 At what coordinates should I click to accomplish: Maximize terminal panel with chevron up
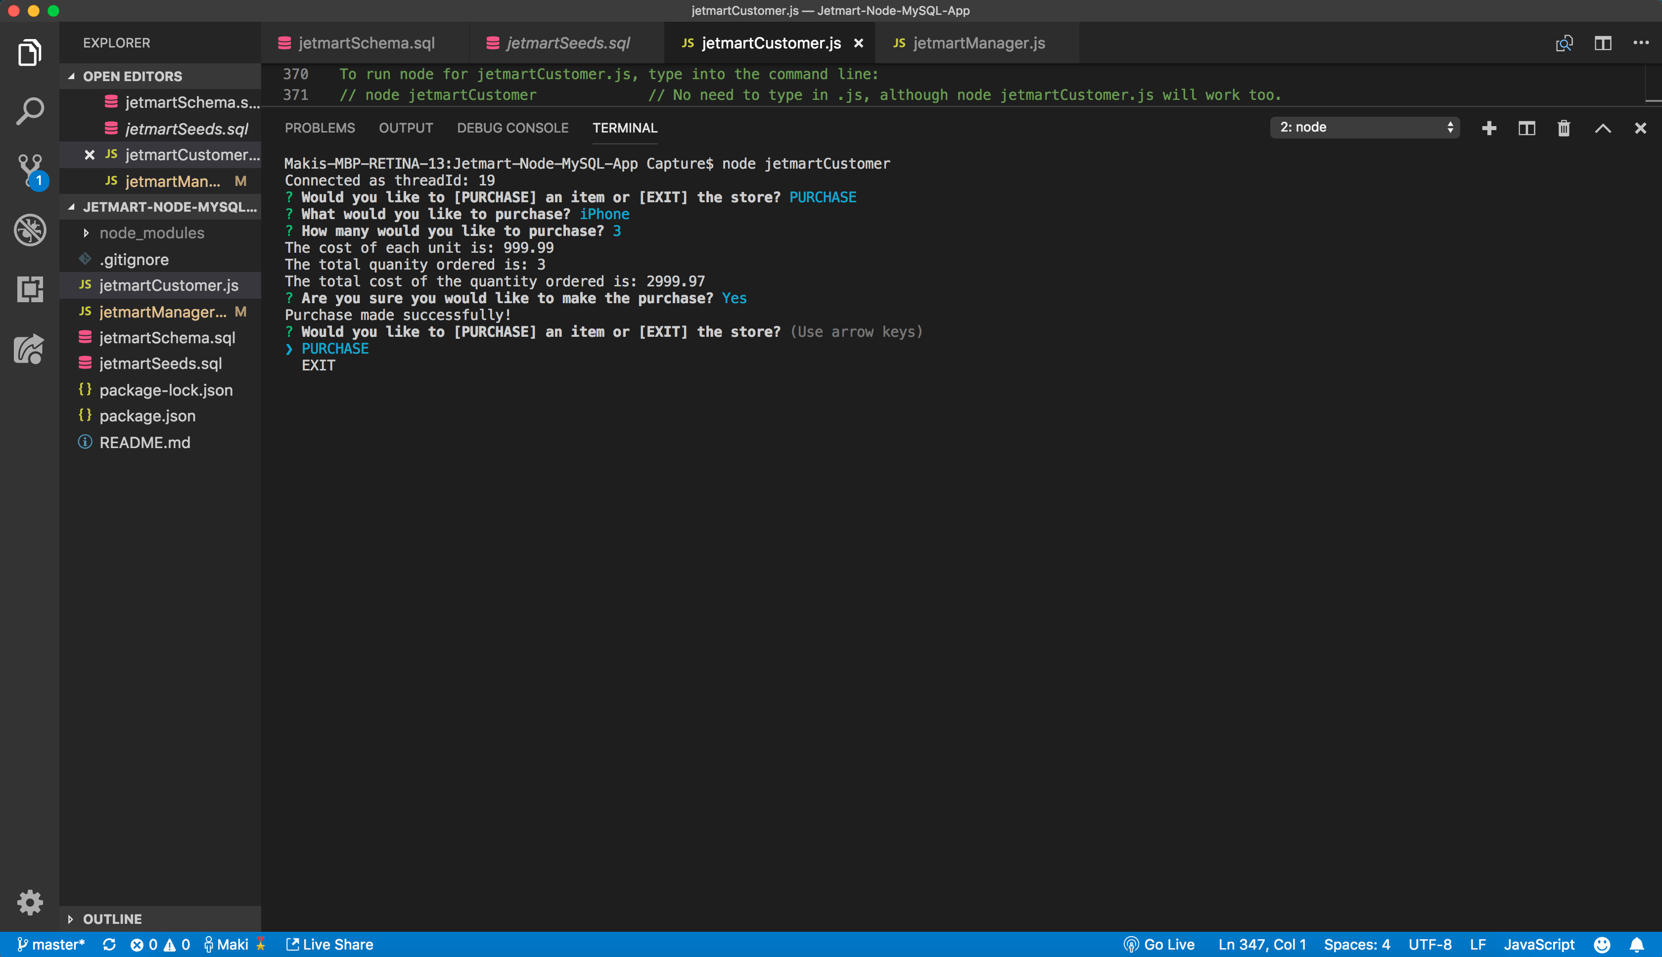click(x=1602, y=128)
